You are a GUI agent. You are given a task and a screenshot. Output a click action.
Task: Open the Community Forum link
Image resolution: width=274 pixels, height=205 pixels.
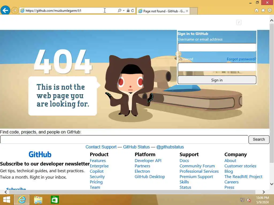click(197, 166)
